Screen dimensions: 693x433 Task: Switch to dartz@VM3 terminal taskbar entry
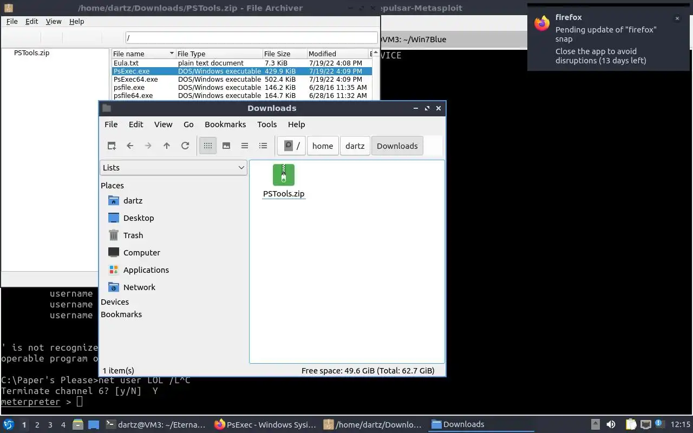pyautogui.click(x=155, y=424)
